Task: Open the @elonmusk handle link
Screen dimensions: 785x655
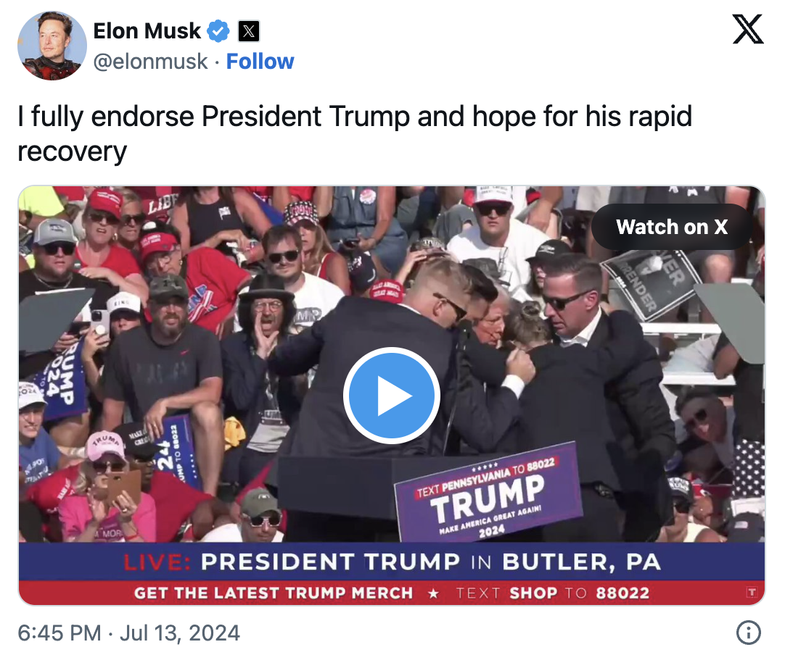Action: pyautogui.click(x=150, y=62)
